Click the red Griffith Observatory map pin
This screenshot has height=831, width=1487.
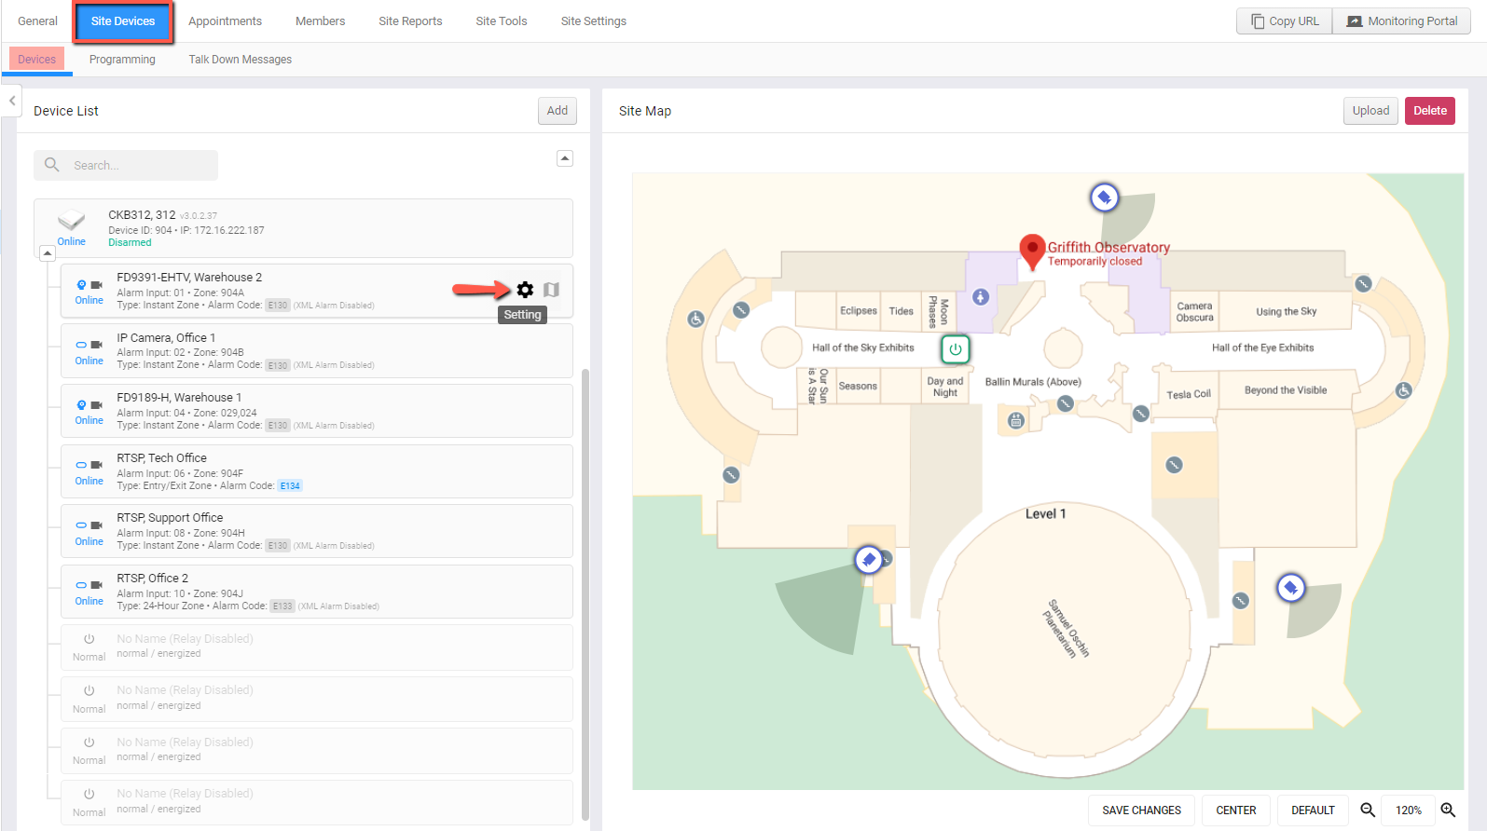(x=1032, y=251)
